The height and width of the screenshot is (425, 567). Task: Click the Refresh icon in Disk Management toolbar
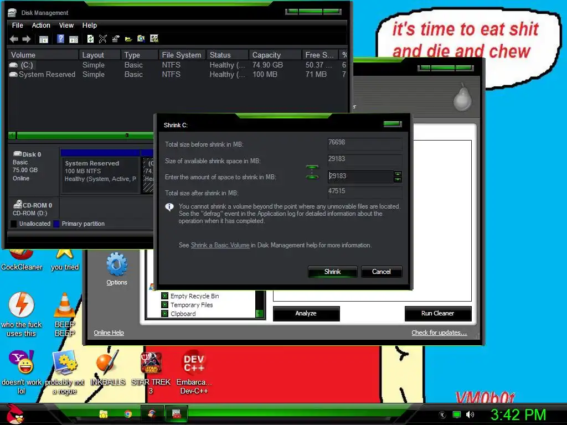[x=90, y=39]
